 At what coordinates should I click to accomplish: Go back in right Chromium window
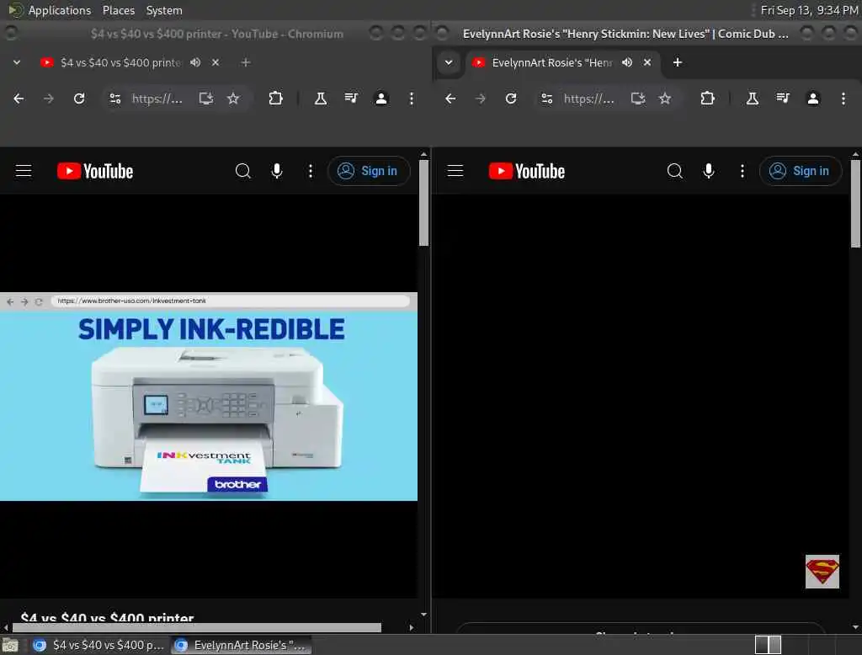pyautogui.click(x=450, y=99)
